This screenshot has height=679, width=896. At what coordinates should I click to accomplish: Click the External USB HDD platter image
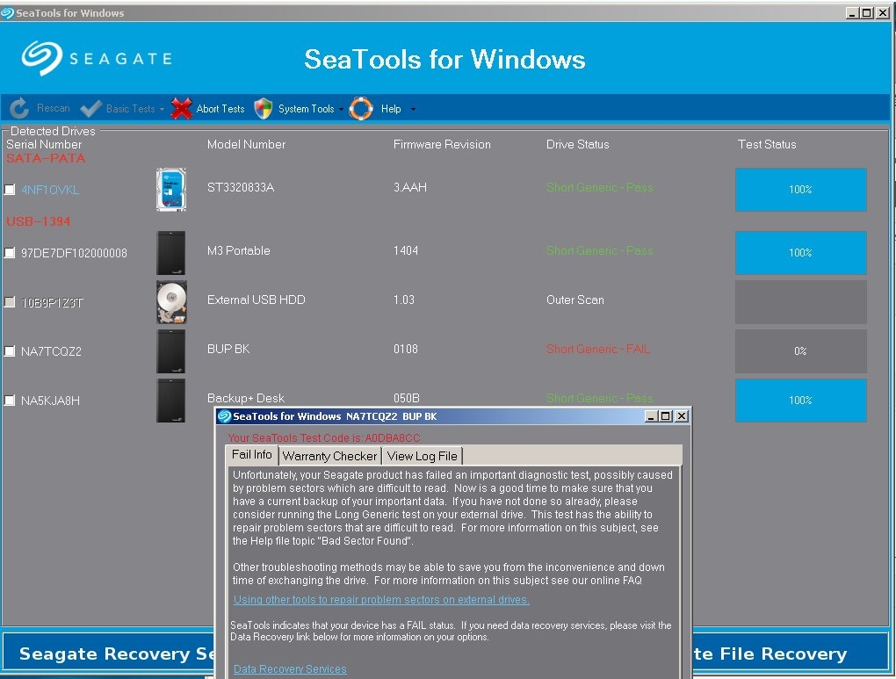171,302
